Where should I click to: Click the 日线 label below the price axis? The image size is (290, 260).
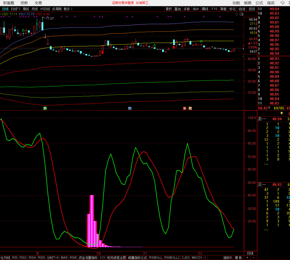[250, 253]
